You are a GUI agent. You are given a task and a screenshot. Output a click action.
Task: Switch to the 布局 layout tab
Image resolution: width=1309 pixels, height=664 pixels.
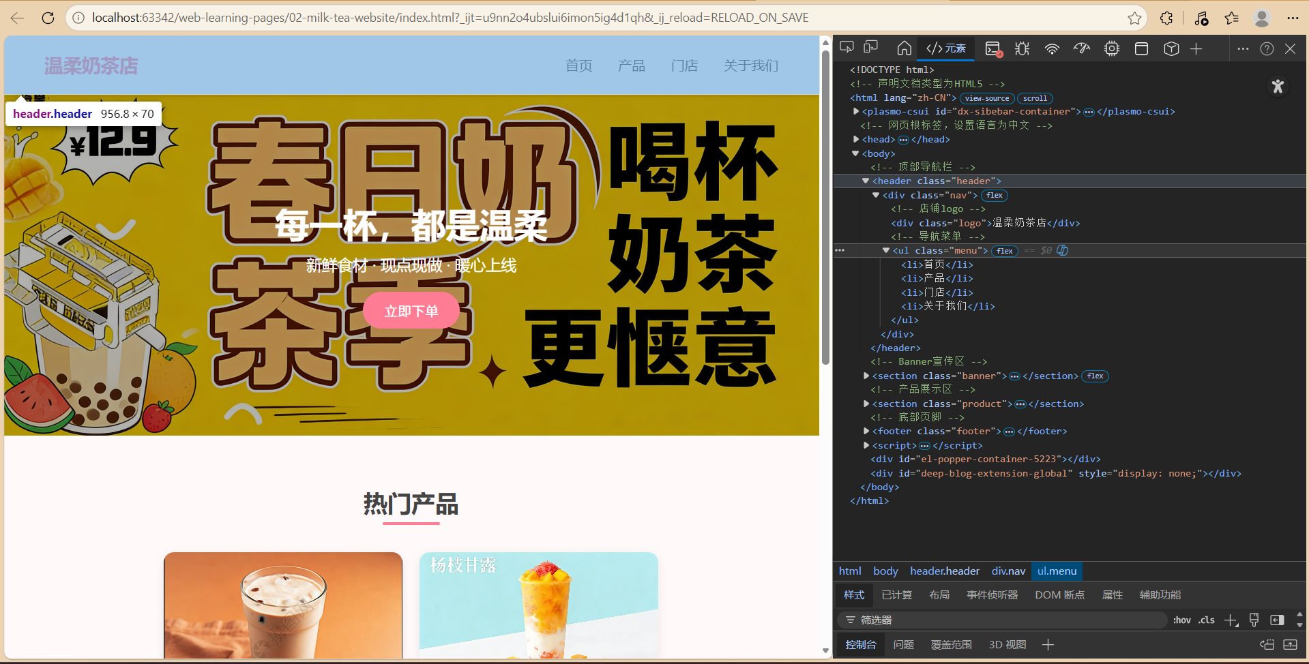click(939, 595)
